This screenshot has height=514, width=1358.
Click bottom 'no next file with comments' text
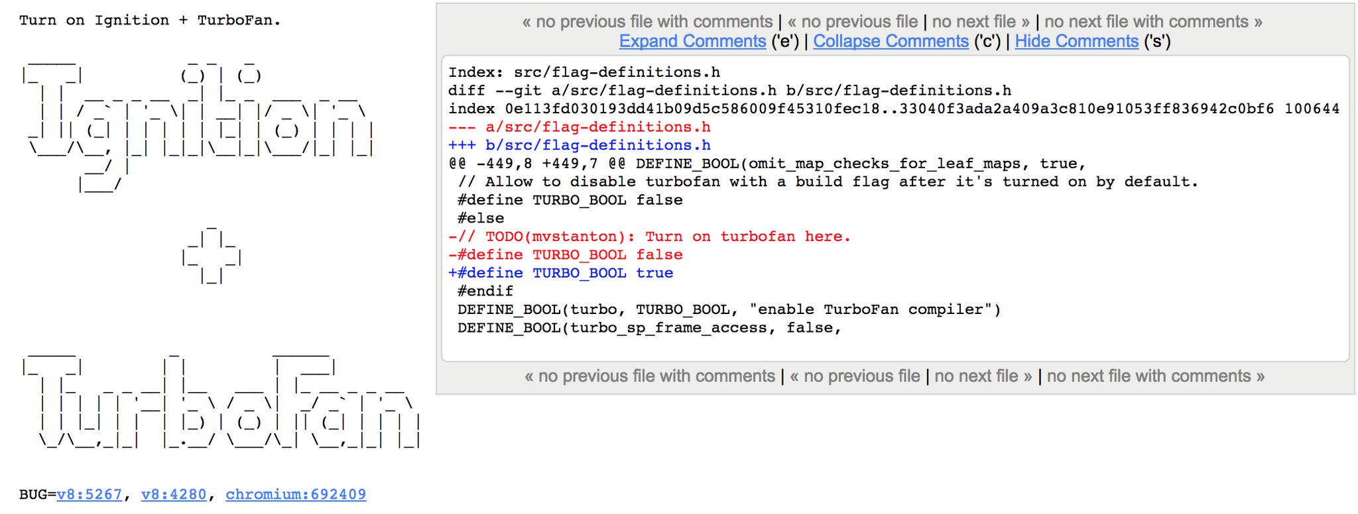(x=1156, y=376)
